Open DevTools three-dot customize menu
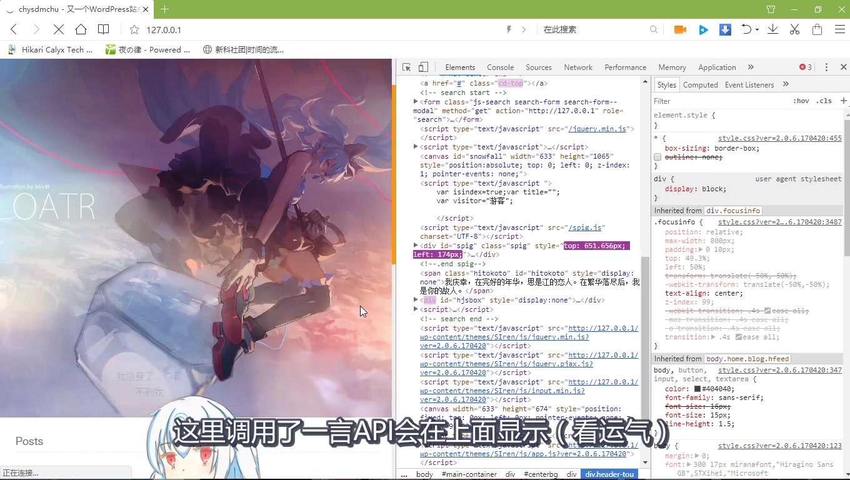The width and height of the screenshot is (850, 480). 826,67
